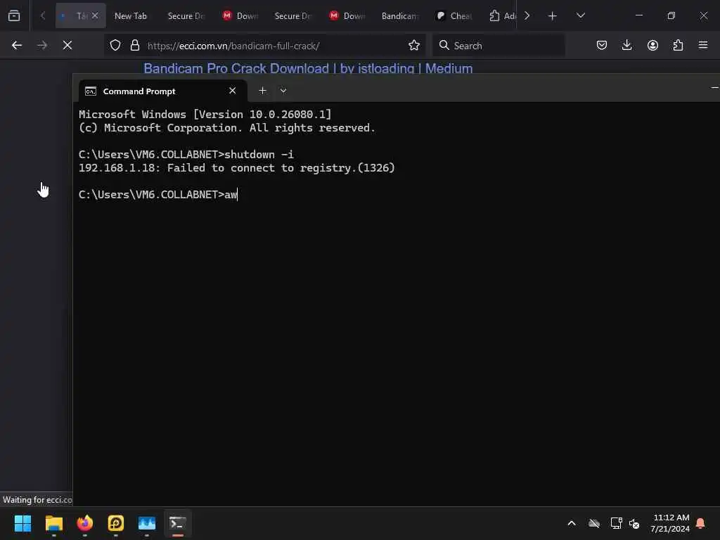Expand the list all tabs dropdown

click(x=580, y=15)
